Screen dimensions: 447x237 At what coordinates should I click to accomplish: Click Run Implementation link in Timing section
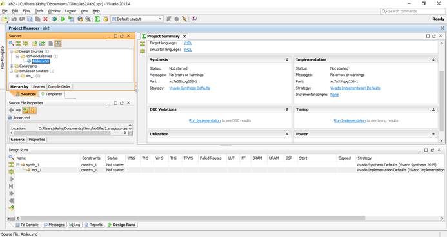[x=350, y=121]
